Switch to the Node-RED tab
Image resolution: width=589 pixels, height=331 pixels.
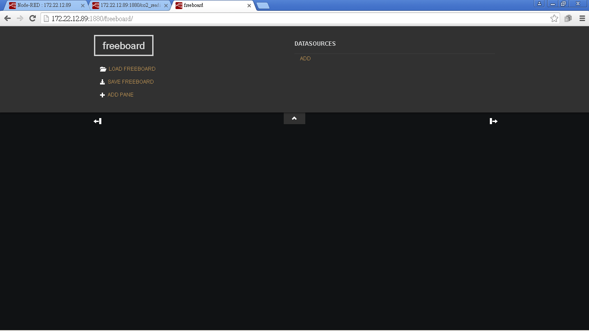44,5
